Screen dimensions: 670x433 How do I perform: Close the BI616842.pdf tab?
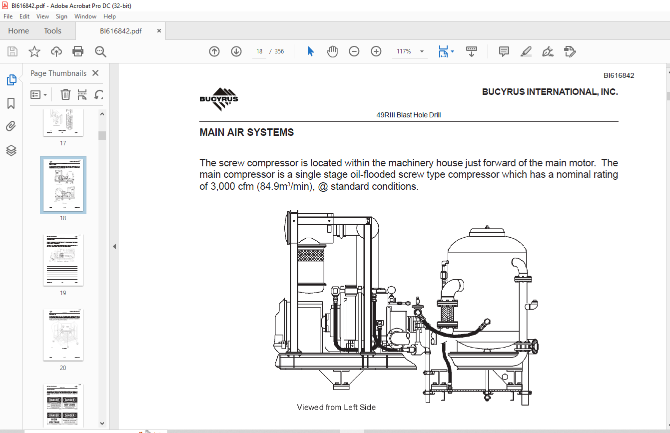pos(159,31)
